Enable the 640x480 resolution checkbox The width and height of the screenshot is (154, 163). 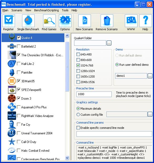[x=78, y=54]
